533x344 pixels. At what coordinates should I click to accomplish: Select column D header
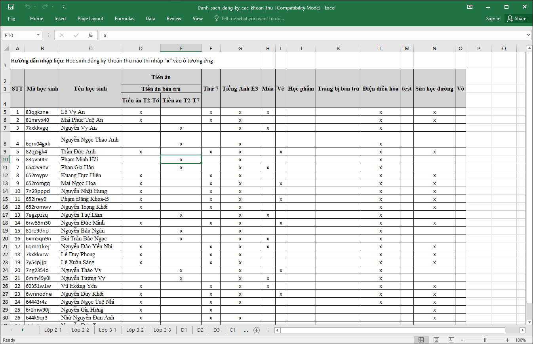pyautogui.click(x=141, y=48)
